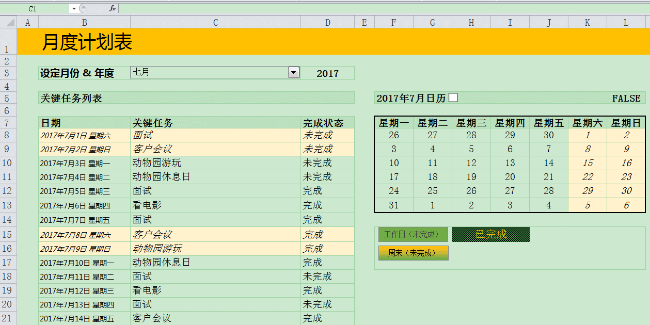Click the 月度计划表 title banner
The width and height of the screenshot is (650, 325).
(x=87, y=42)
